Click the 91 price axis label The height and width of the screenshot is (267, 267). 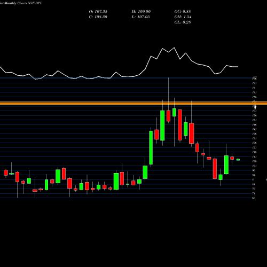[x=254, y=175]
